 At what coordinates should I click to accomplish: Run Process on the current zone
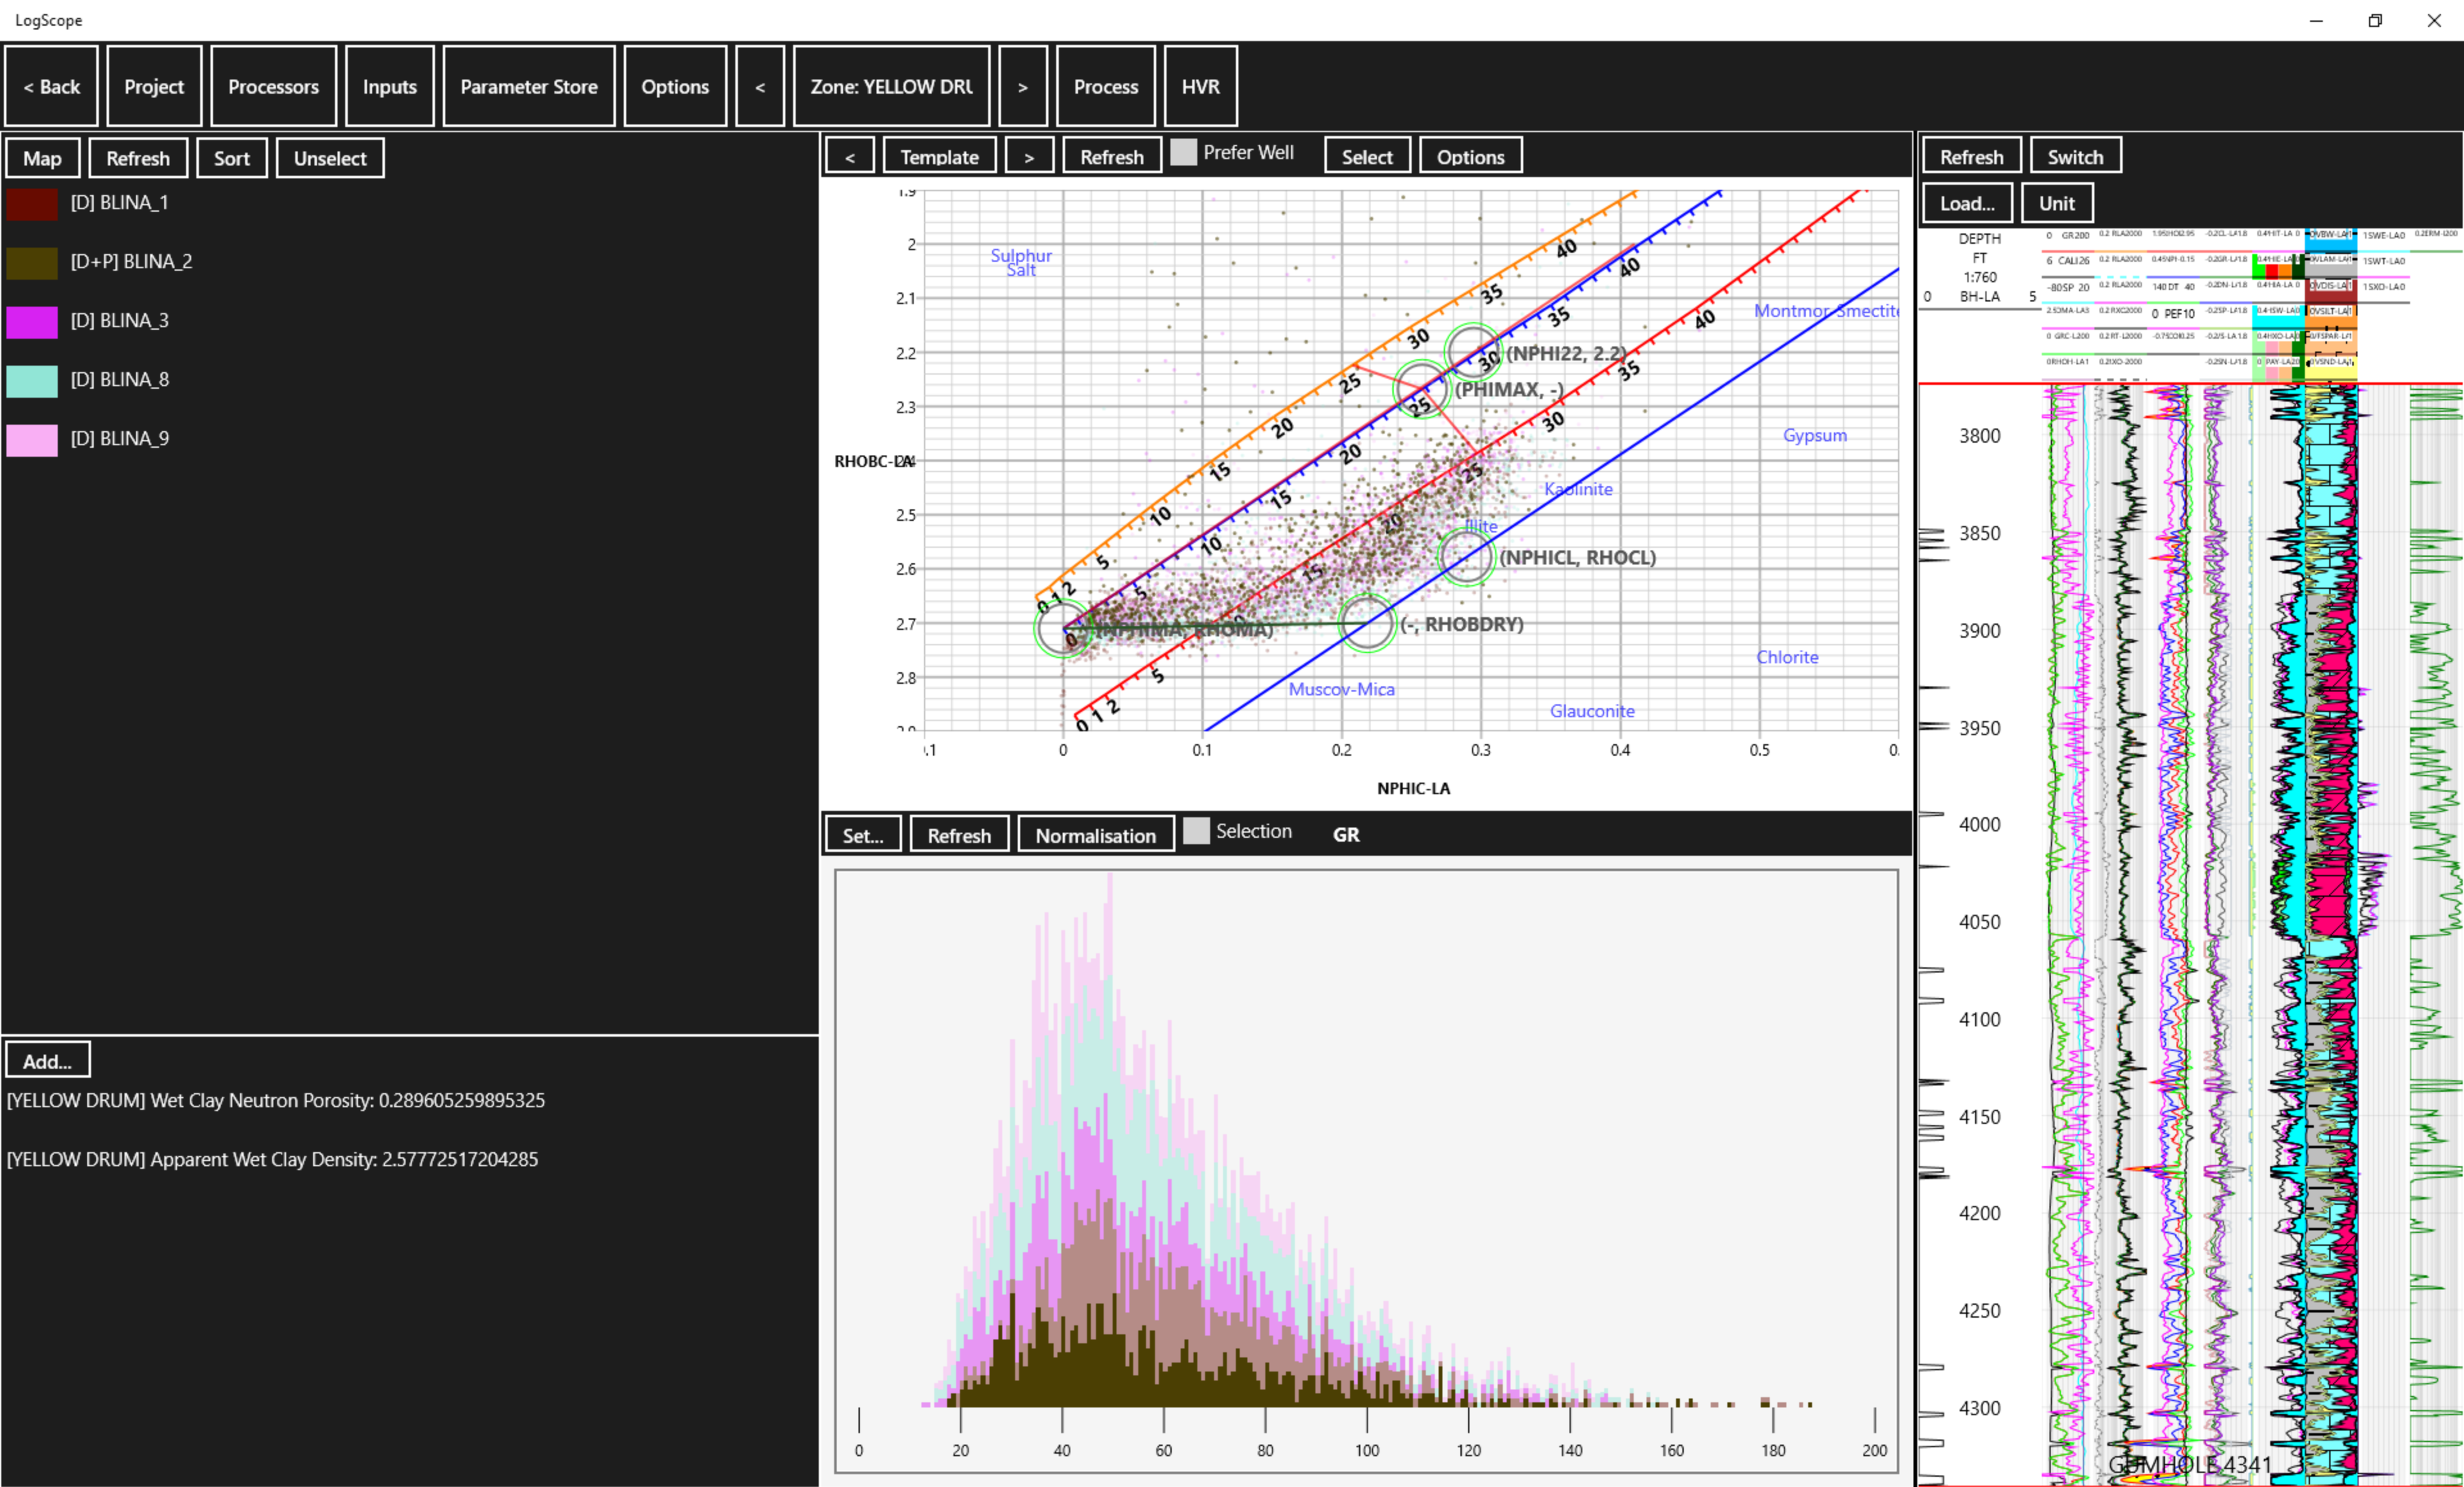pyautogui.click(x=1105, y=86)
